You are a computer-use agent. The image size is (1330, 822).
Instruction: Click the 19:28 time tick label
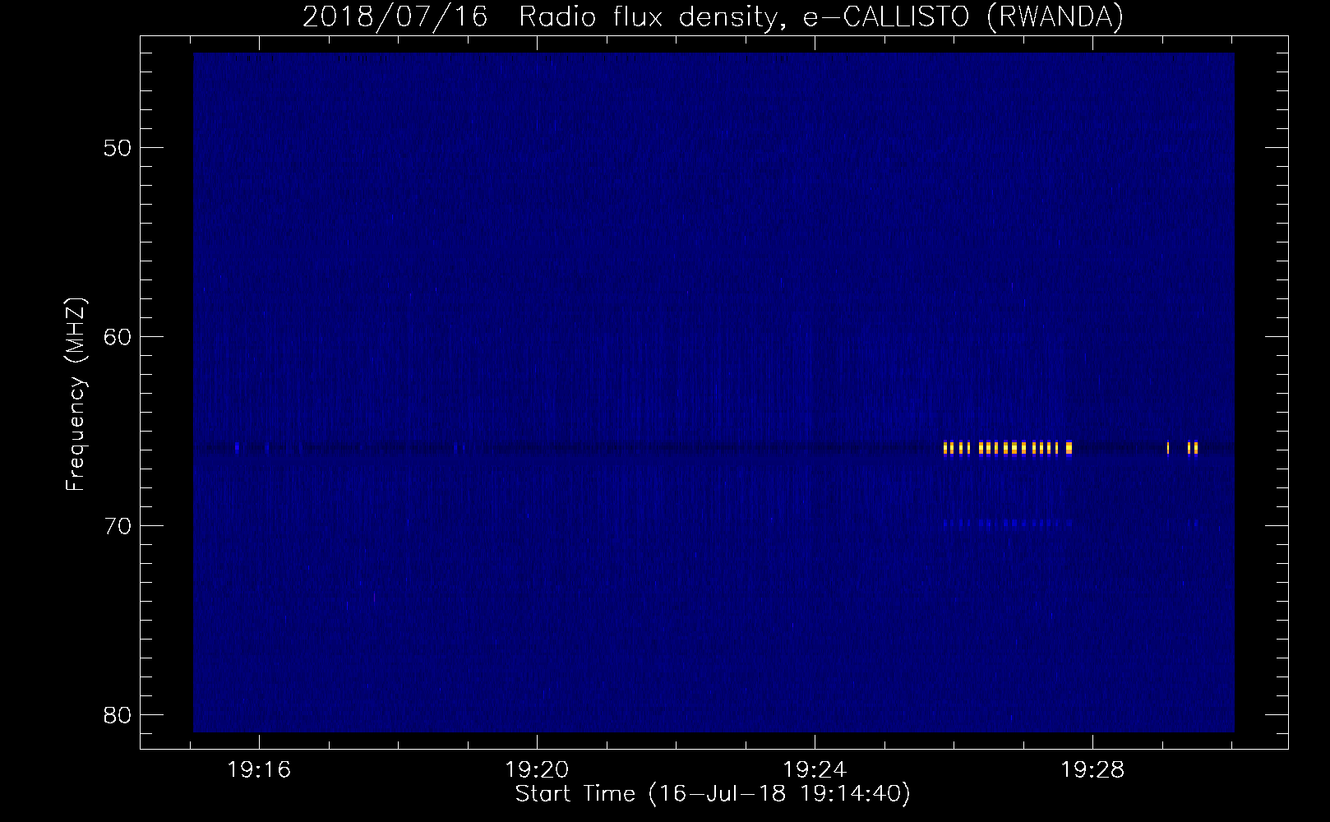tap(1092, 771)
